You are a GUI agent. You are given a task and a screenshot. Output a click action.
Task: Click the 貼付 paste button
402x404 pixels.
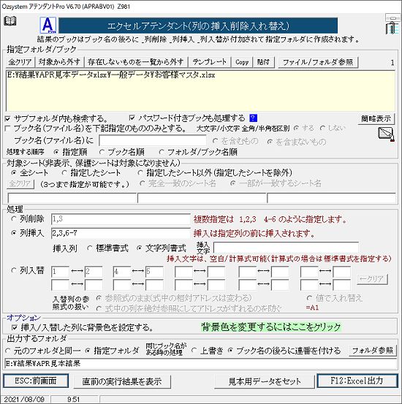[x=263, y=62]
